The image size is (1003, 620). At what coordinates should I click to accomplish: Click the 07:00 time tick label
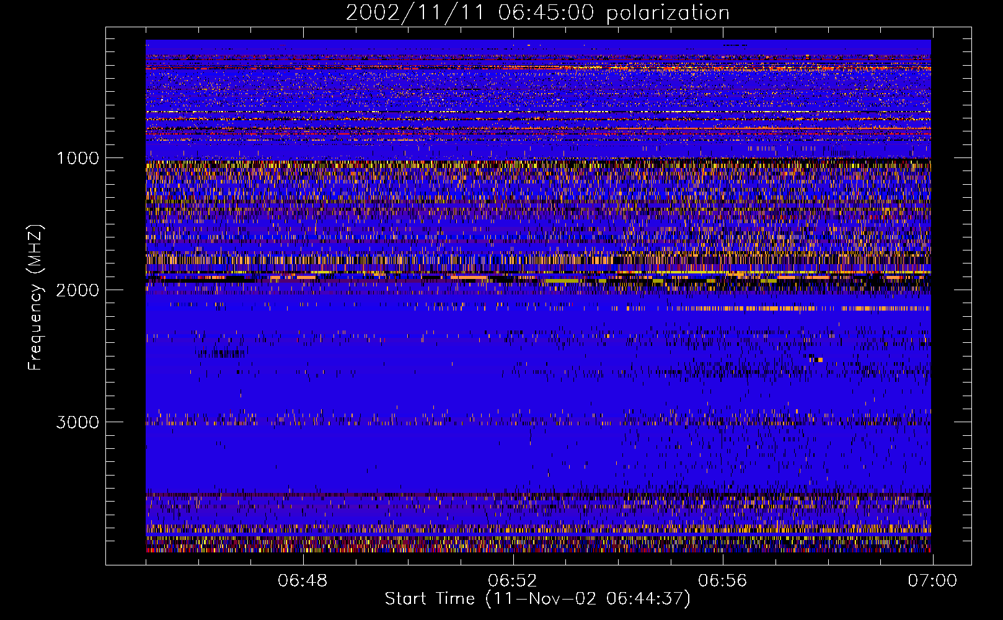click(x=932, y=581)
